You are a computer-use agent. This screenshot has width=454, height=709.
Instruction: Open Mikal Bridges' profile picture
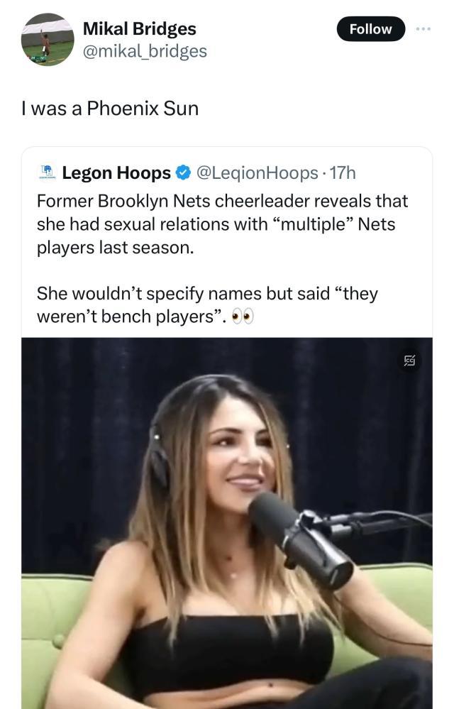(48, 40)
